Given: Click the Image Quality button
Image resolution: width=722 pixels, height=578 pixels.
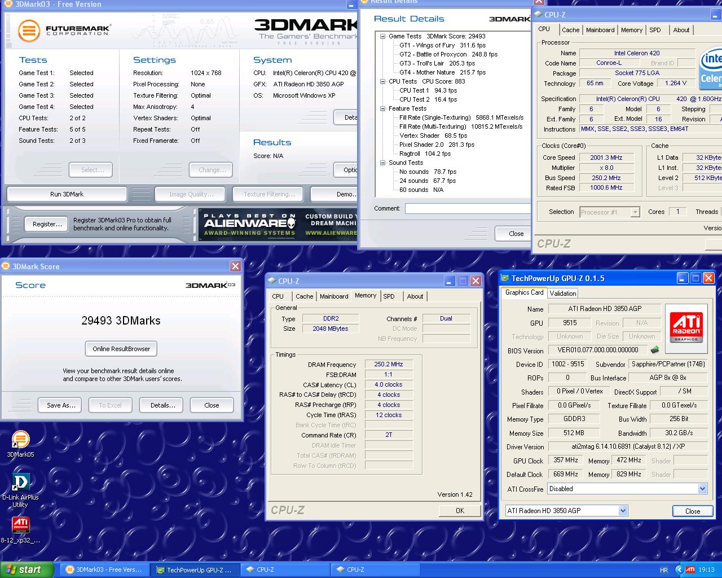Looking at the screenshot, I should tap(191, 194).
